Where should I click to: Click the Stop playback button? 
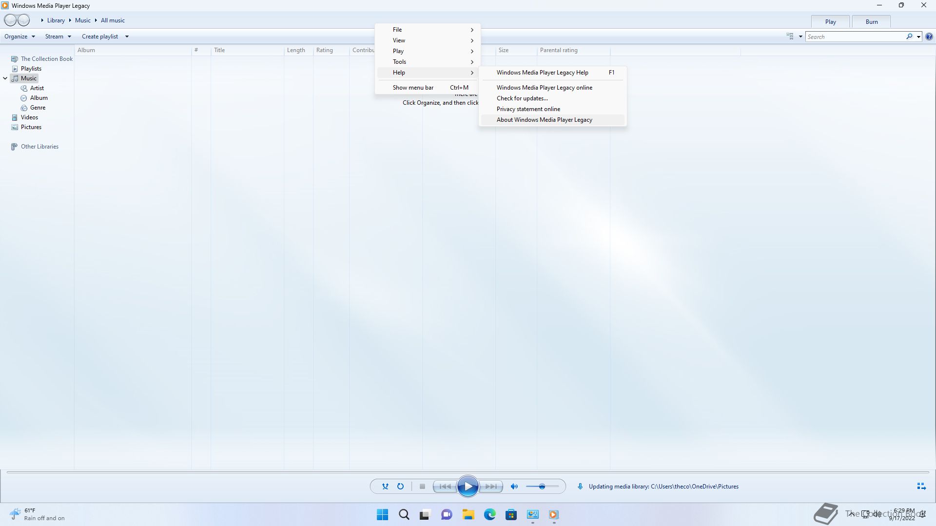point(422,486)
